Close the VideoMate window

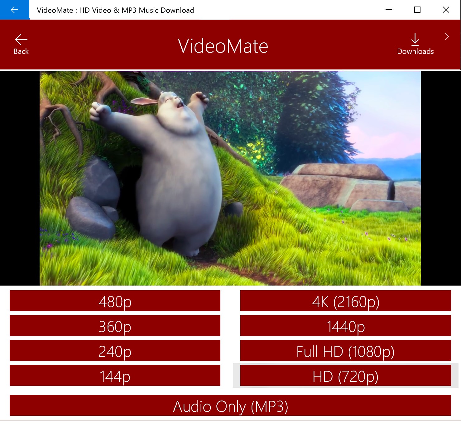446,10
